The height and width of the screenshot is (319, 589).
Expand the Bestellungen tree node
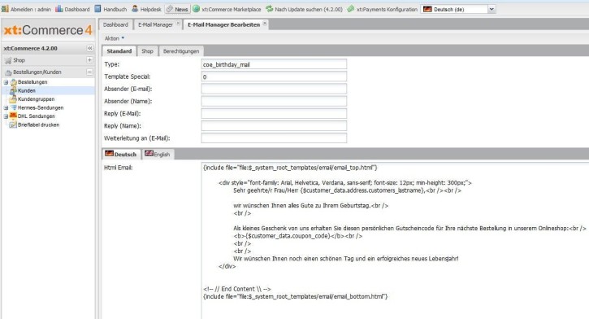6,82
